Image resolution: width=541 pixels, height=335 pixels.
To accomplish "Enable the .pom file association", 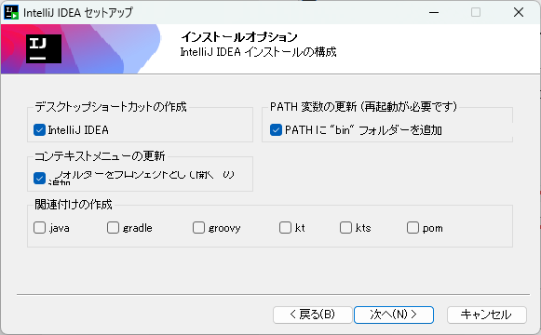I will click(x=413, y=228).
